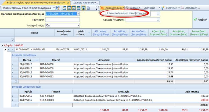Click Αποσβέσεις (φορολογική βάση) column header
This screenshot has width=209, height=112.
[154, 60]
